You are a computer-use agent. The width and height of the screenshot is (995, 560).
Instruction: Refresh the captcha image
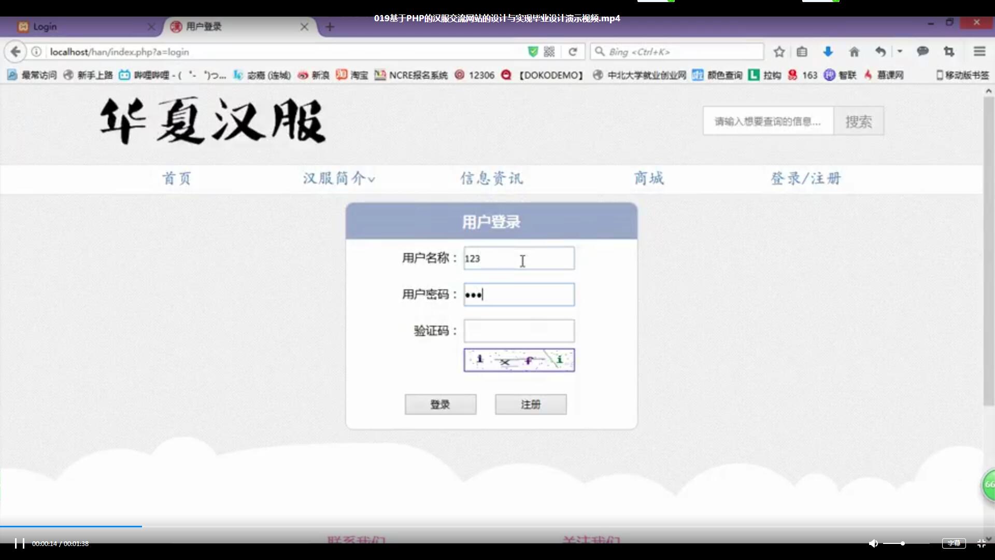click(x=519, y=360)
